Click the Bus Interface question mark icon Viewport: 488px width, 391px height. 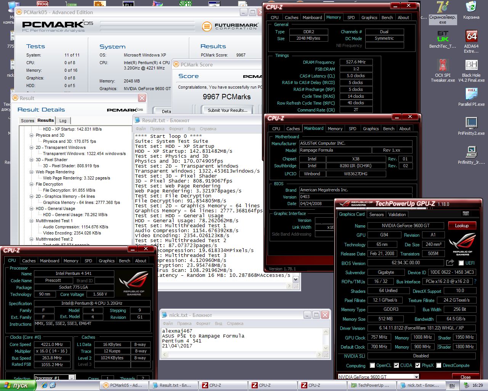[x=475, y=281]
